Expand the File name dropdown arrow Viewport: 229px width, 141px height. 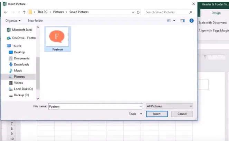click(141, 106)
